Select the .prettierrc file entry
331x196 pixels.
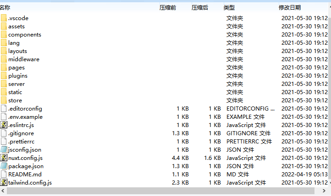tap(21, 142)
